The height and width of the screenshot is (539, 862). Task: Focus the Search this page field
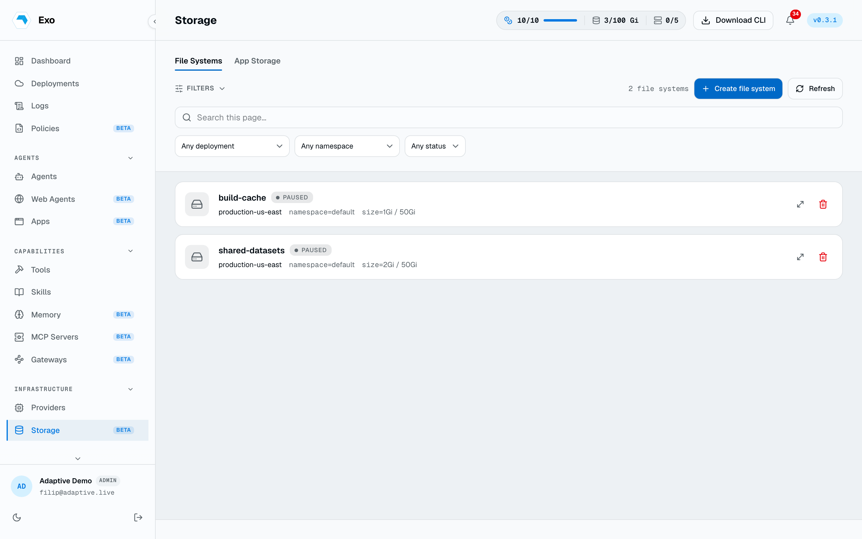pos(508,118)
